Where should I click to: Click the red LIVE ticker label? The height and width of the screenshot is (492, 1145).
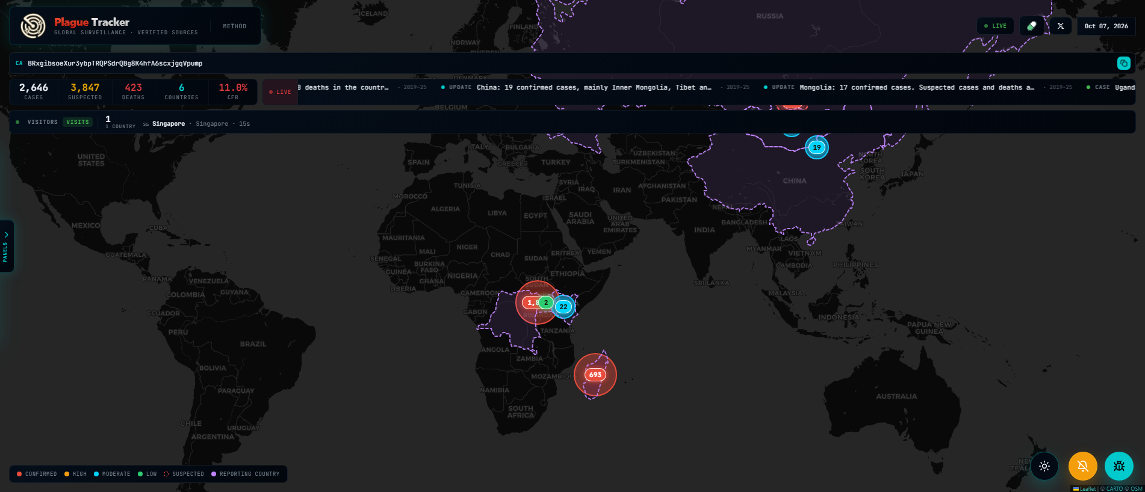(280, 92)
